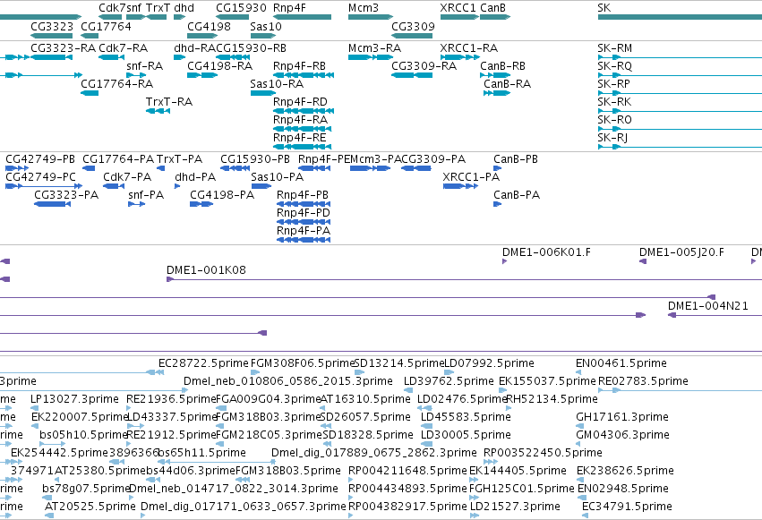Select BAC clone DME1-001K08
Image resolution: width=762 pixels, height=520 pixels.
tap(464, 279)
